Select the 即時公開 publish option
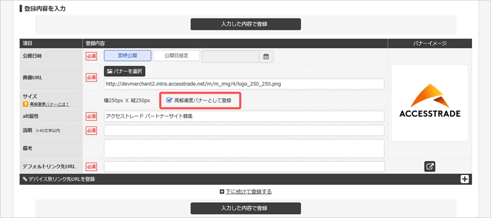This screenshot has height=218, width=491. 127,55
